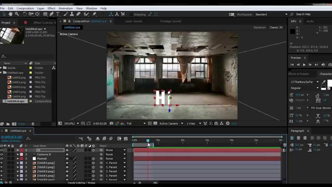Hide the Hi text layer

(x=2, y=150)
